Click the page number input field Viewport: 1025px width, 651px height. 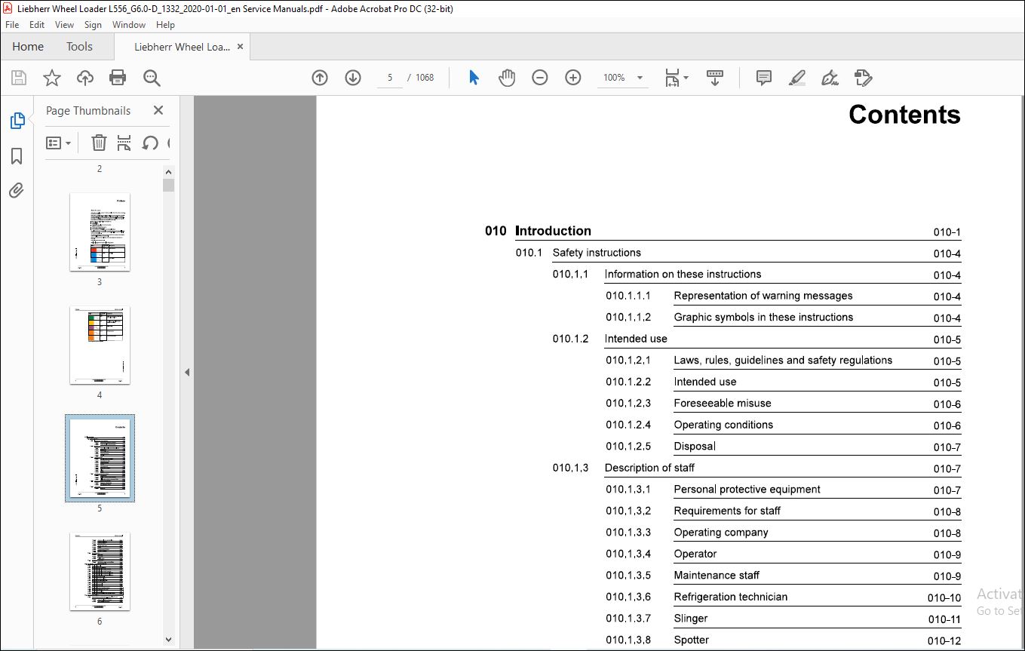(390, 78)
